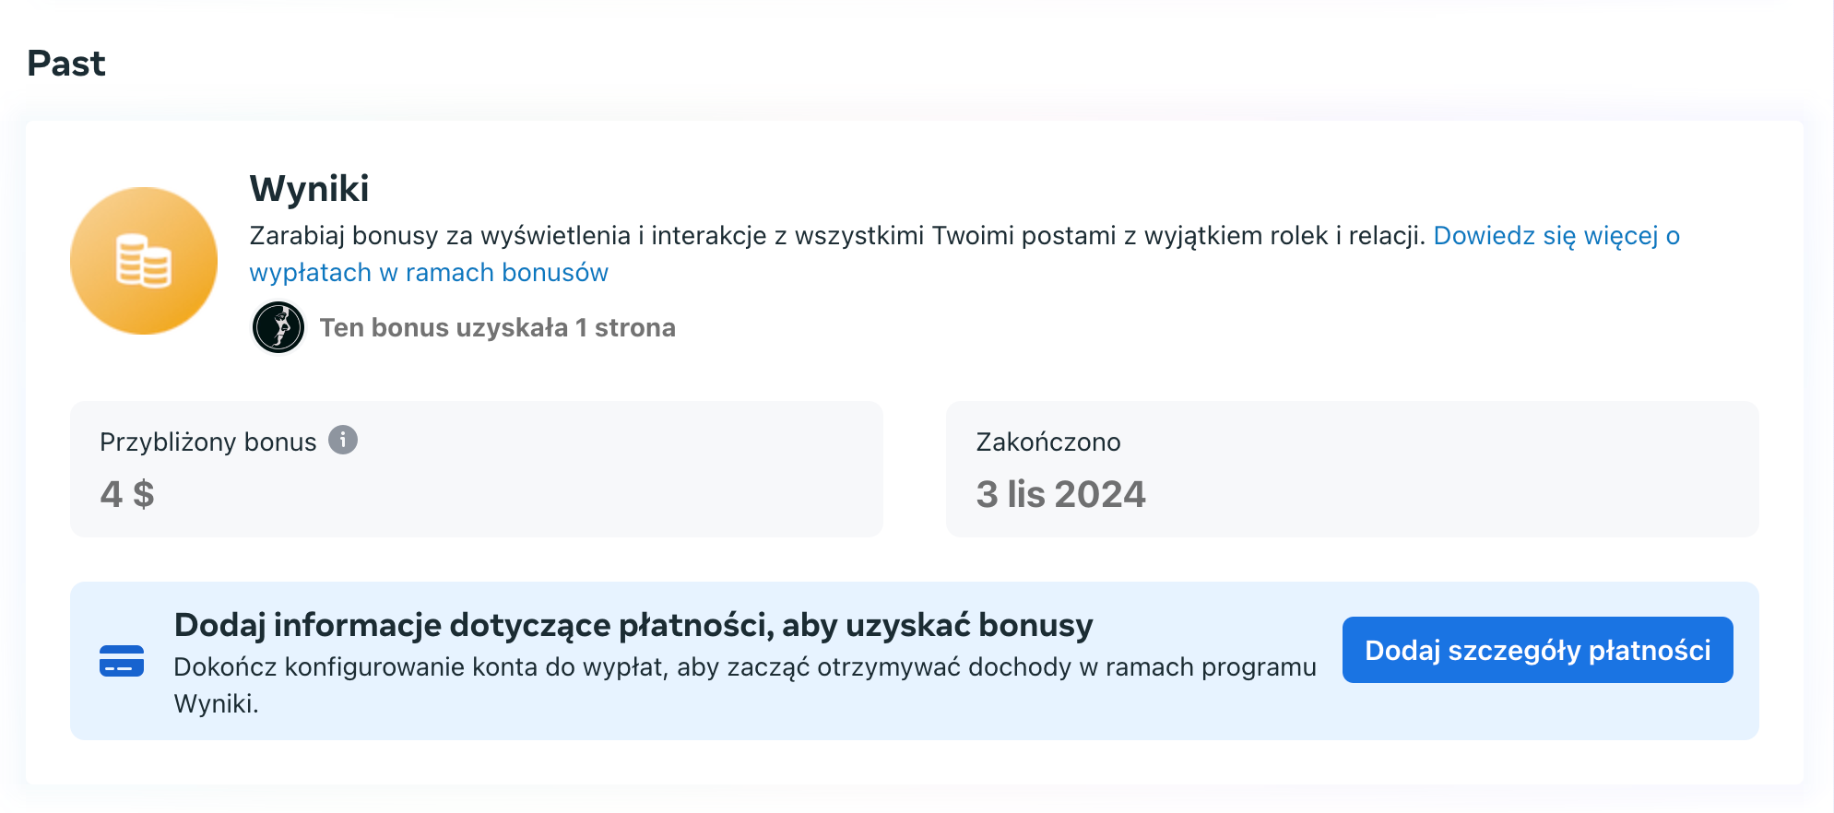The image size is (1834, 813).
Task: Click the info icon beside Przybliżony bonus
Action: pos(343,441)
